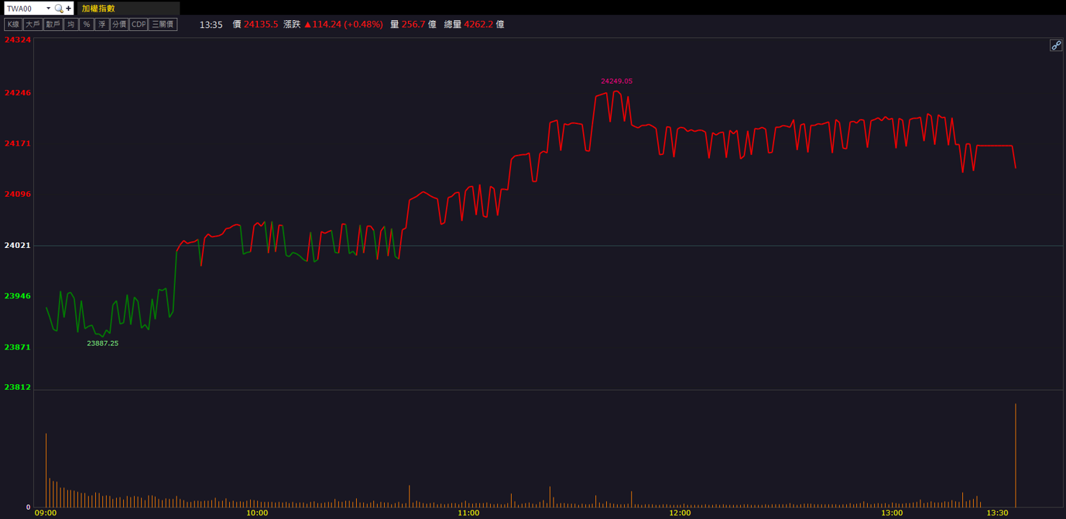Click the volume value 256.7
Viewport: 1066px width, 519px height.
click(414, 25)
